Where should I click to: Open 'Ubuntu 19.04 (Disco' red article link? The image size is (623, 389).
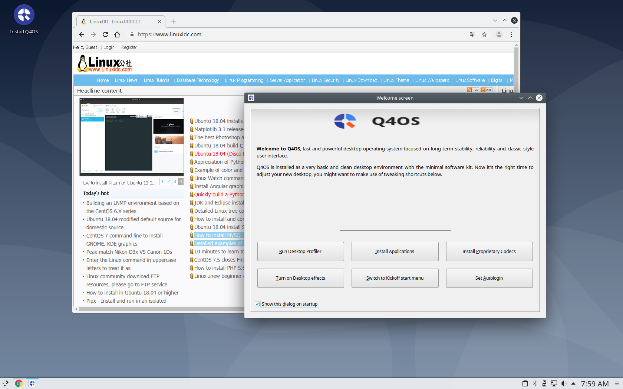tap(219, 154)
